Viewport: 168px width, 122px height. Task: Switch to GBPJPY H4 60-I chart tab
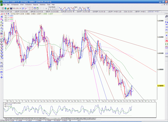pyautogui.click(x=140, y=12)
